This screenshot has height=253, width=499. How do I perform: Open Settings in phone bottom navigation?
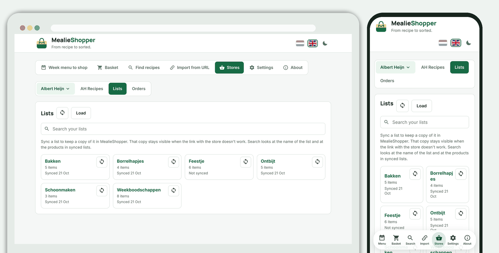(x=453, y=240)
